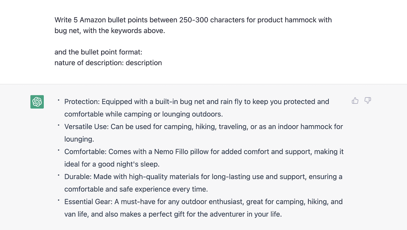Click the bullet dot before 'Essential Gear'
The image size is (407, 230).
click(59, 201)
